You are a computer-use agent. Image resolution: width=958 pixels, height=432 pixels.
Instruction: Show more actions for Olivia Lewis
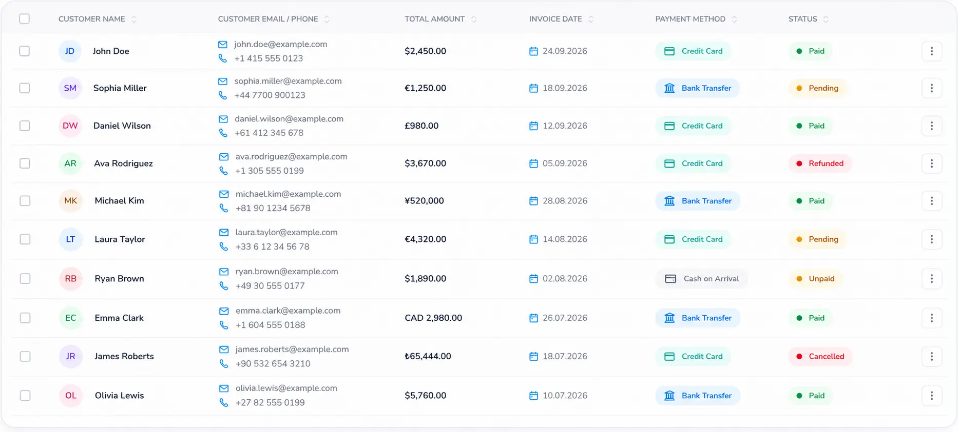[x=931, y=396]
